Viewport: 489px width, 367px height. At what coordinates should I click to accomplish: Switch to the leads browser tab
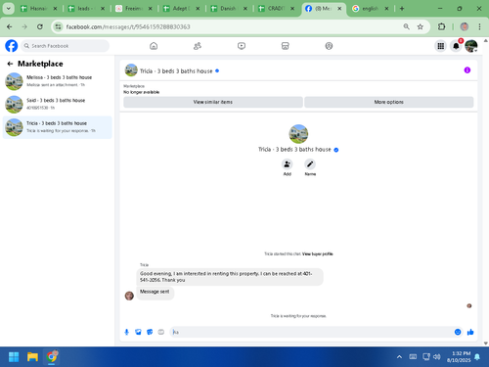[86, 9]
